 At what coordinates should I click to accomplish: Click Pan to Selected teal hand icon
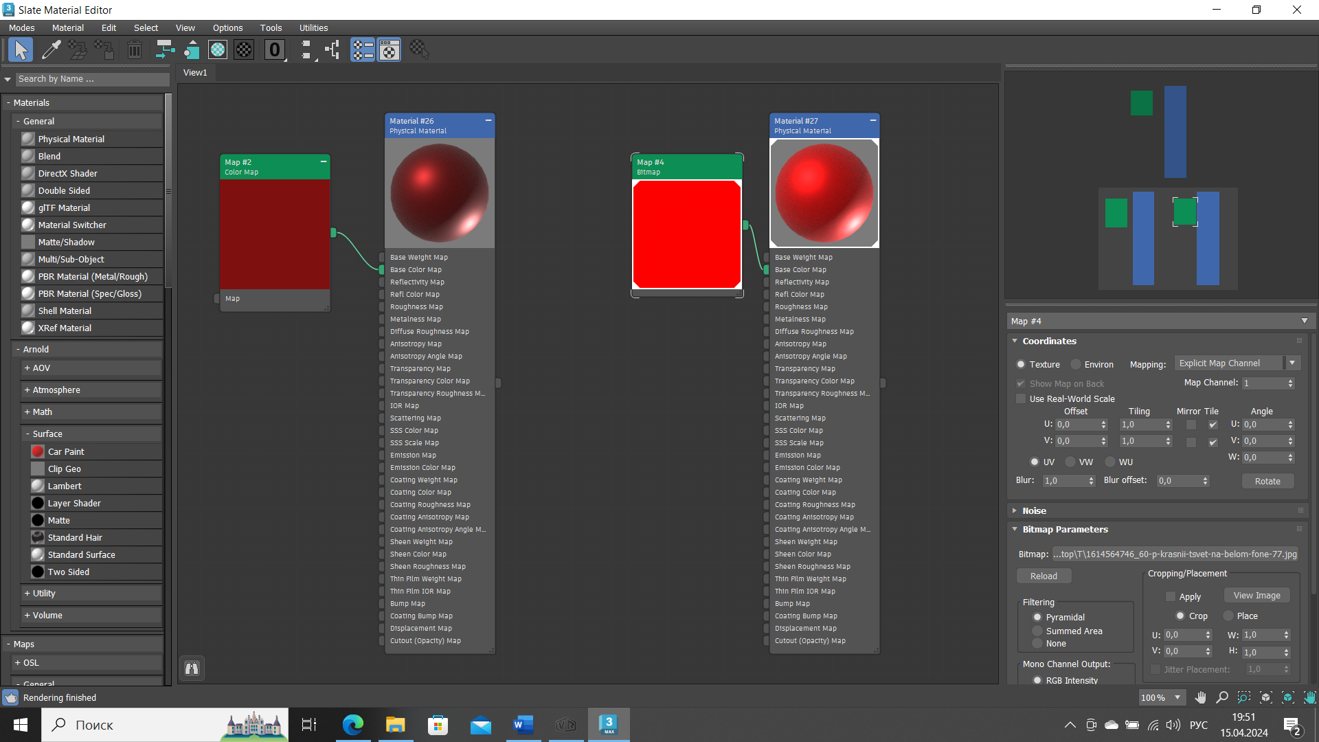pos(1309,697)
